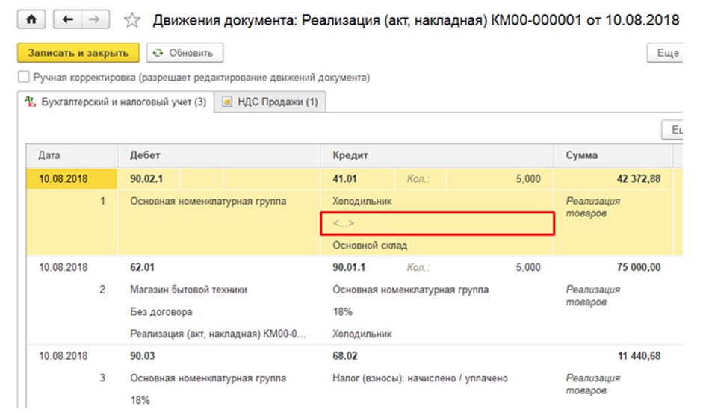703x418 pixels.
Task: Select the first row date 10.08.2018
Action: point(72,178)
